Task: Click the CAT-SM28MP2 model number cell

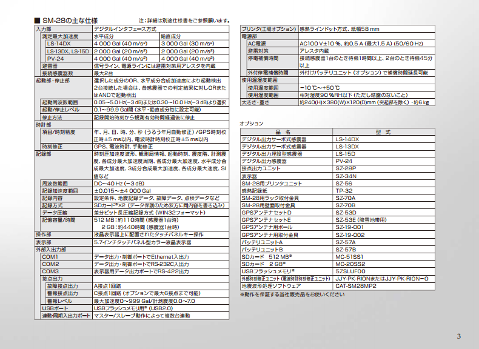Action: [x=357, y=285]
